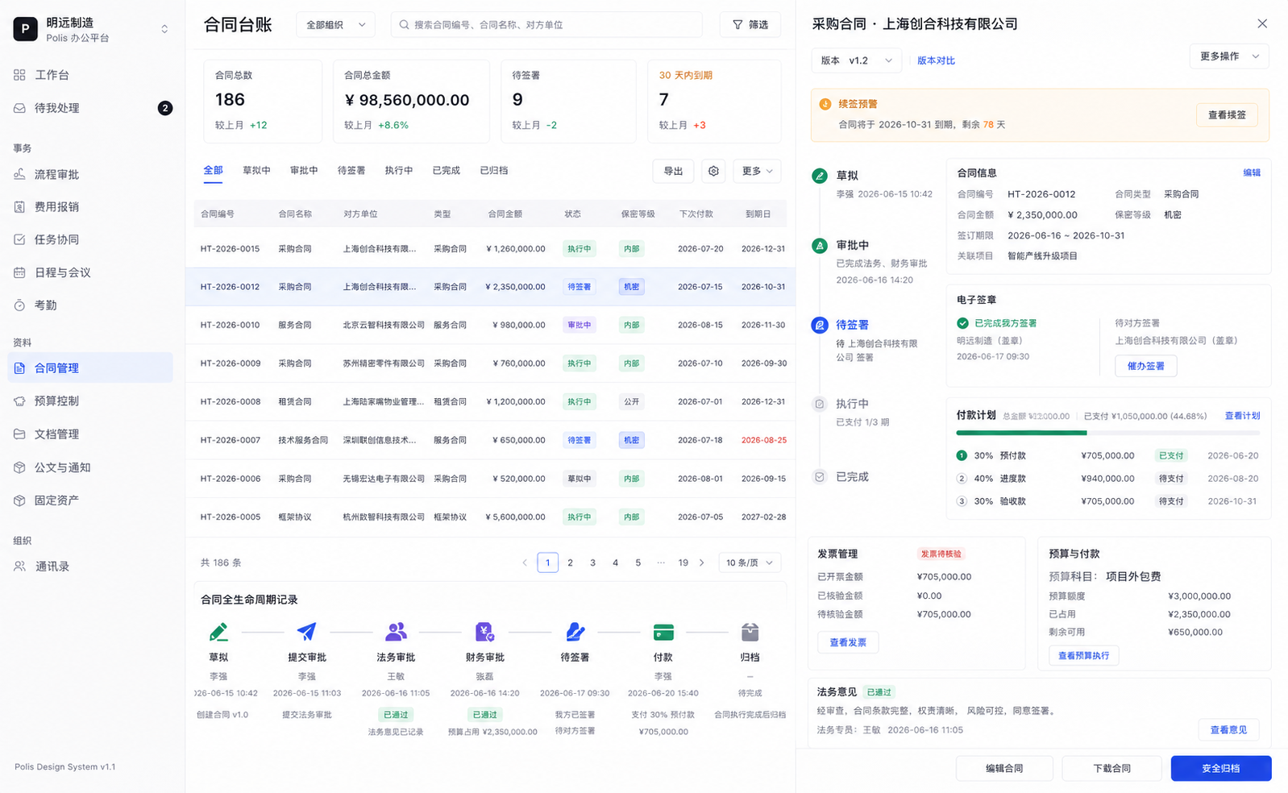The image size is (1288, 793).
Task: Select contract row HT-2026-0010
Action: 490,325
